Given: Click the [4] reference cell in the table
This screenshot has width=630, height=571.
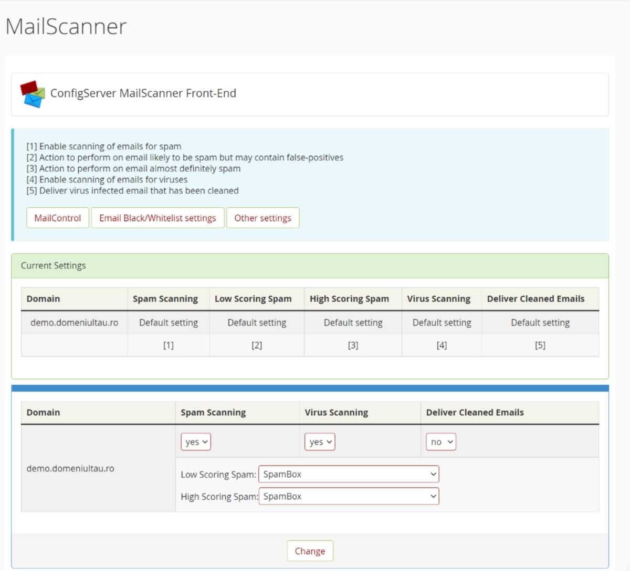Looking at the screenshot, I should pyautogui.click(x=442, y=345).
